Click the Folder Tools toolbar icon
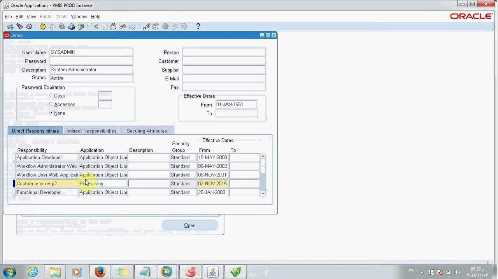The height and width of the screenshot is (279, 498). coord(184,26)
